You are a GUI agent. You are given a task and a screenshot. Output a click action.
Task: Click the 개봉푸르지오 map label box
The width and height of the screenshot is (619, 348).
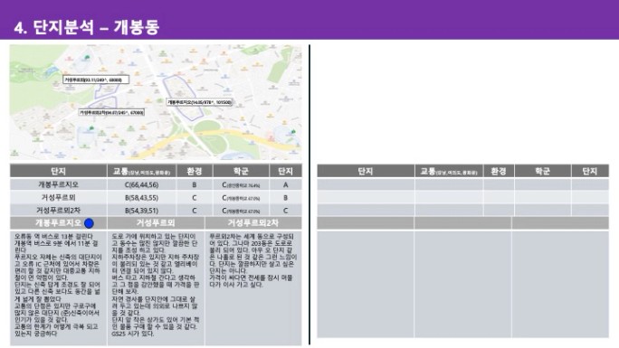coord(199,102)
